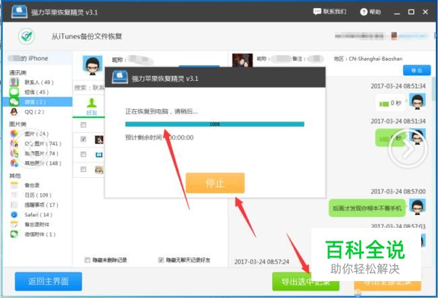Open the 日历 (109) calendar icon
Viewport: 438px width, 298px height.
[x=14, y=195]
